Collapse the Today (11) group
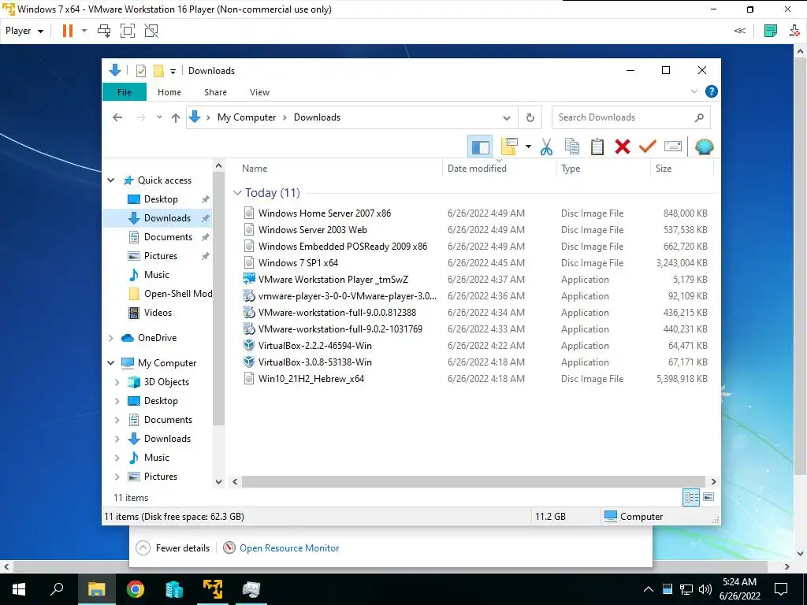807x605 pixels. (237, 193)
